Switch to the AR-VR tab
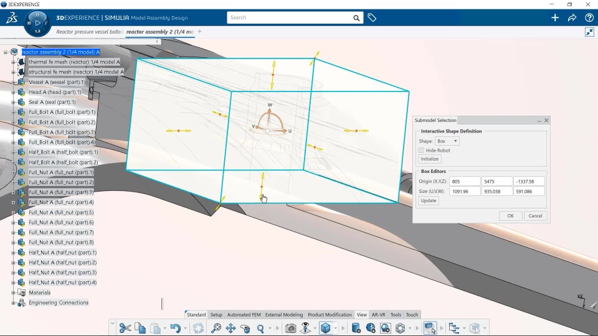The width and height of the screenshot is (598, 336). (x=378, y=315)
